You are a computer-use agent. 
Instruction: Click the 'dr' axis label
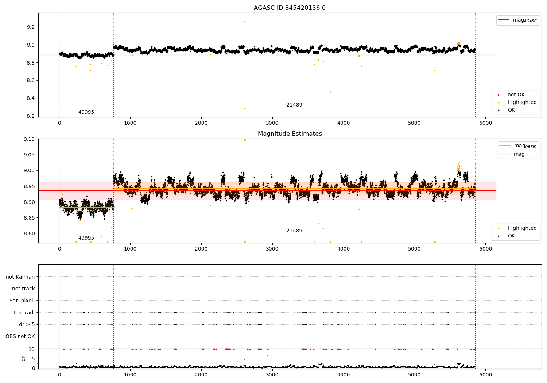pyautogui.click(x=24, y=359)
